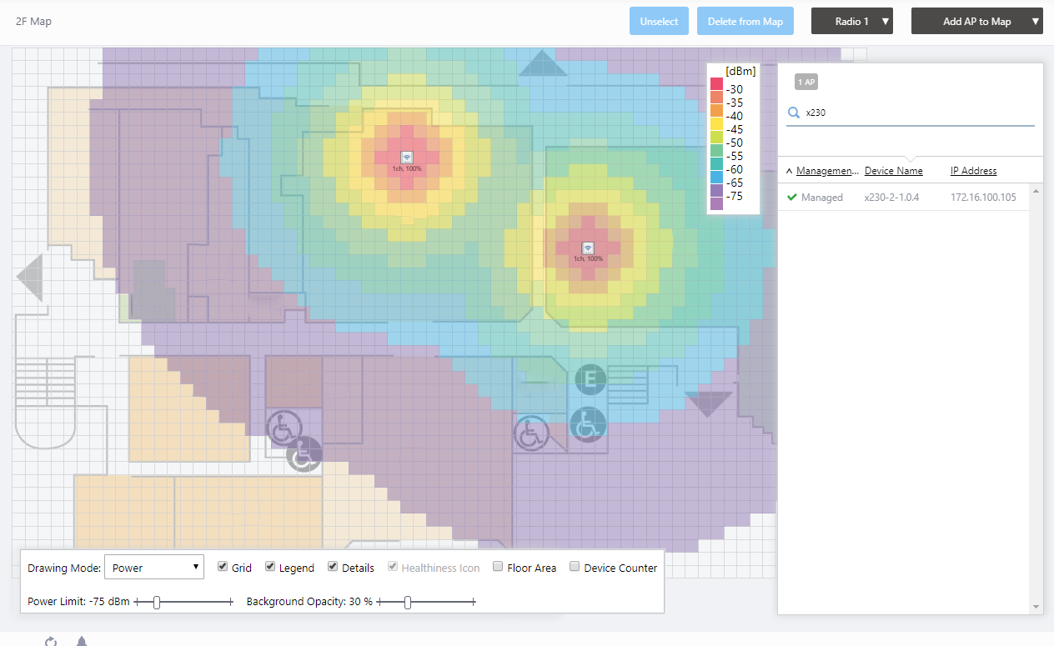Pan the map up with the top arrow

coord(543,65)
